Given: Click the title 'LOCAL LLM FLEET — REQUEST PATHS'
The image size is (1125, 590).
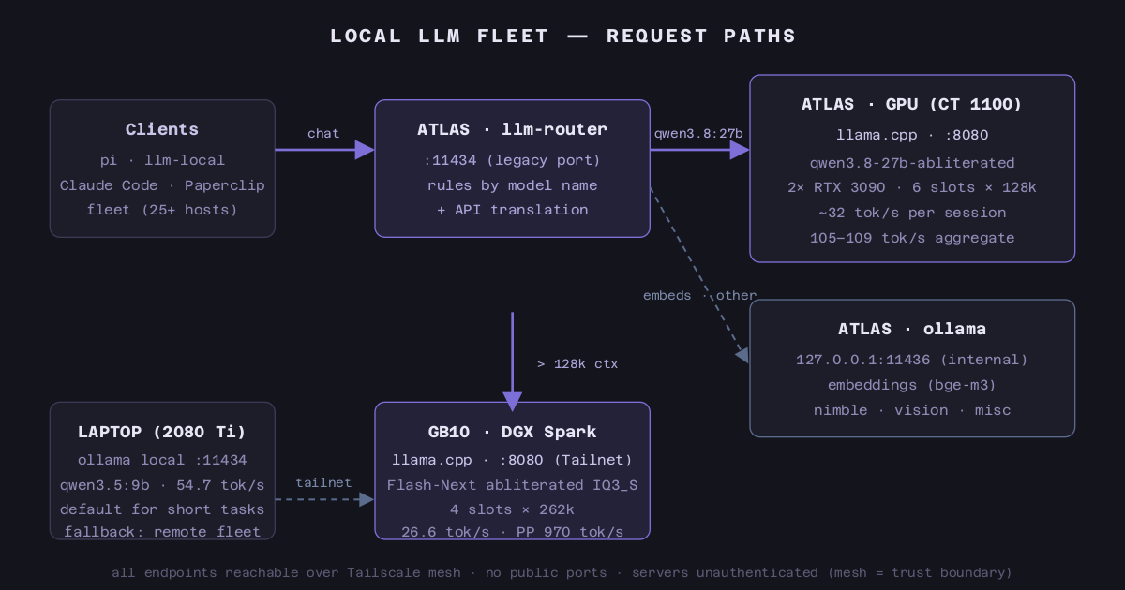Looking at the screenshot, I should pos(562,37).
